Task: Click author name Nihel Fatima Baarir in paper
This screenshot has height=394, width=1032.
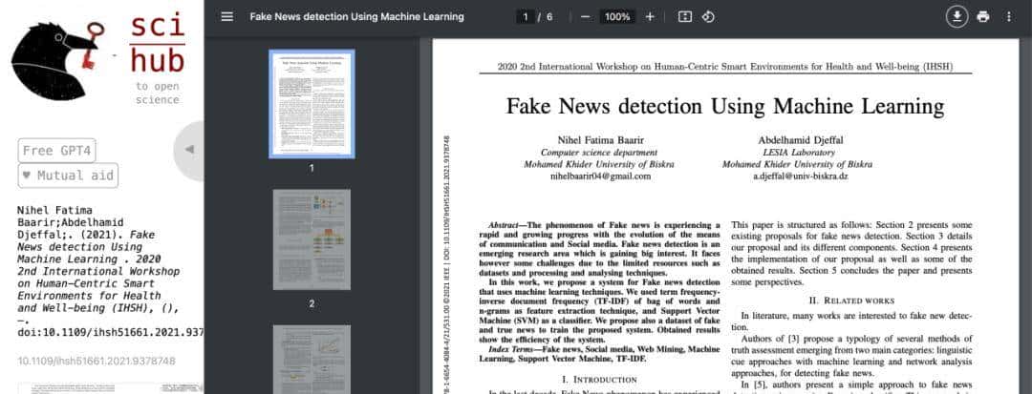Action: (599, 140)
